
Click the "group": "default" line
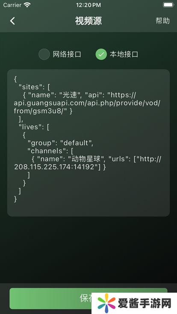tap(60, 143)
